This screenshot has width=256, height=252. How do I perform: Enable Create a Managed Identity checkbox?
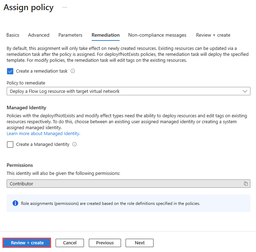(10, 144)
